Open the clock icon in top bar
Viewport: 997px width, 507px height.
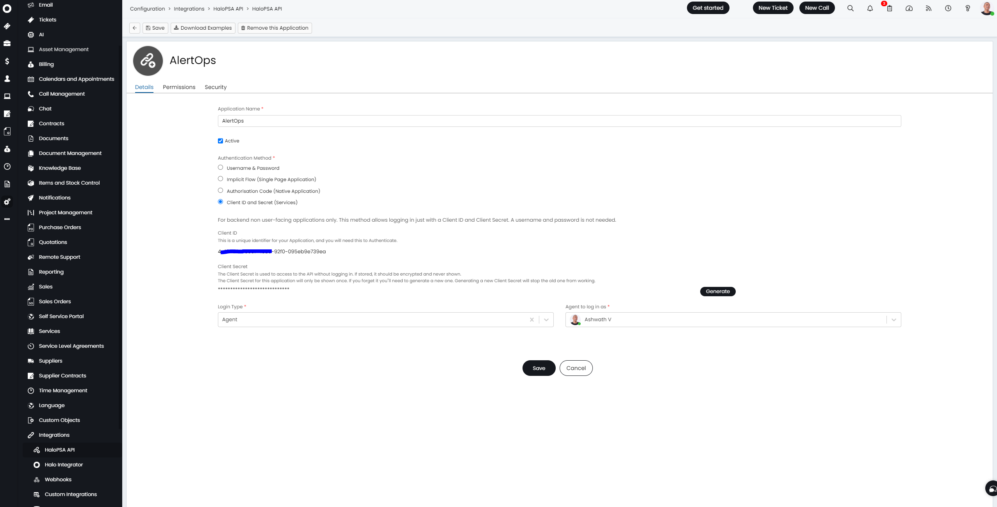[x=948, y=8]
